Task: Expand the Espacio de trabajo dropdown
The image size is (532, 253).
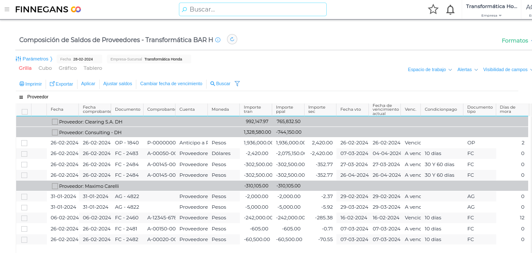Action: 430,69
